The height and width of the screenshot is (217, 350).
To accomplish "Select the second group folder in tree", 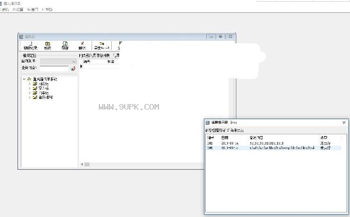I will [x=41, y=88].
